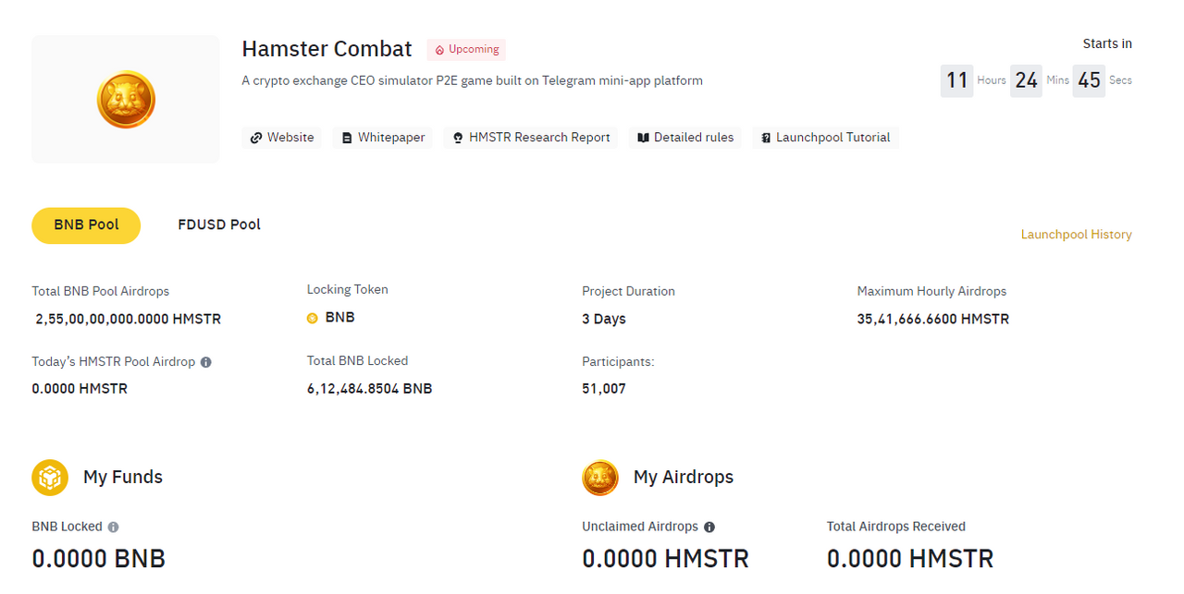Click the flame icon in the Upcoming badge
The image size is (1184, 594).
(439, 50)
